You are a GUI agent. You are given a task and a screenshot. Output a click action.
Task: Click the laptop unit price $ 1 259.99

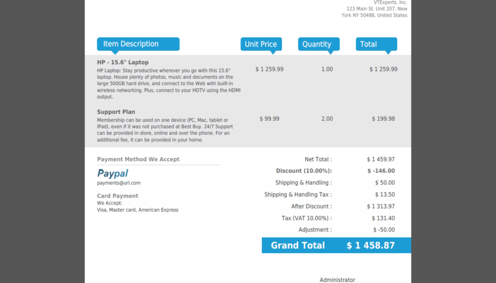point(270,69)
